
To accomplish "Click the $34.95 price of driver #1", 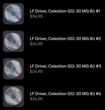I will (36, 16).
